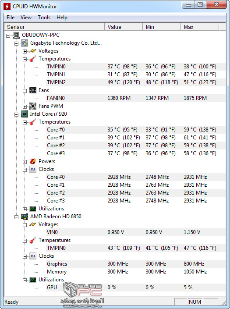Click the Intel Core i7 920 chip icon
This screenshot has height=309, width=230.
click(x=25, y=114)
